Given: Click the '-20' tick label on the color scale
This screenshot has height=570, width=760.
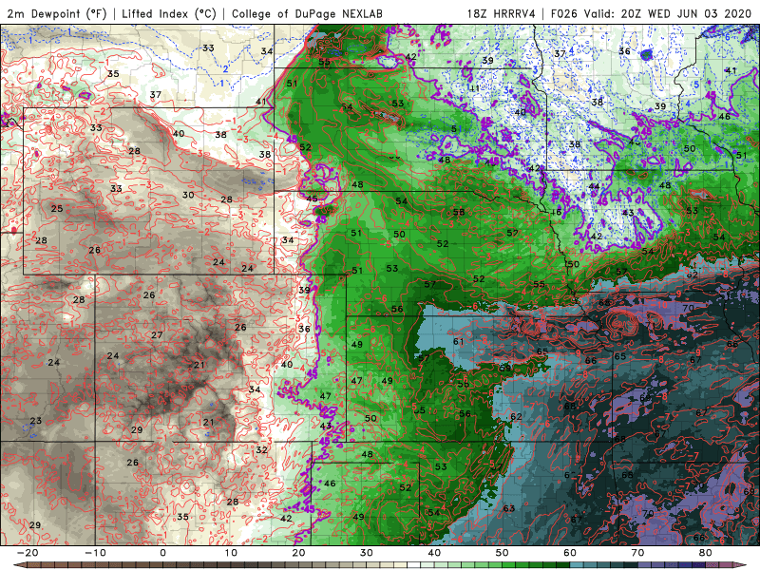Looking at the screenshot, I should 28,553.
